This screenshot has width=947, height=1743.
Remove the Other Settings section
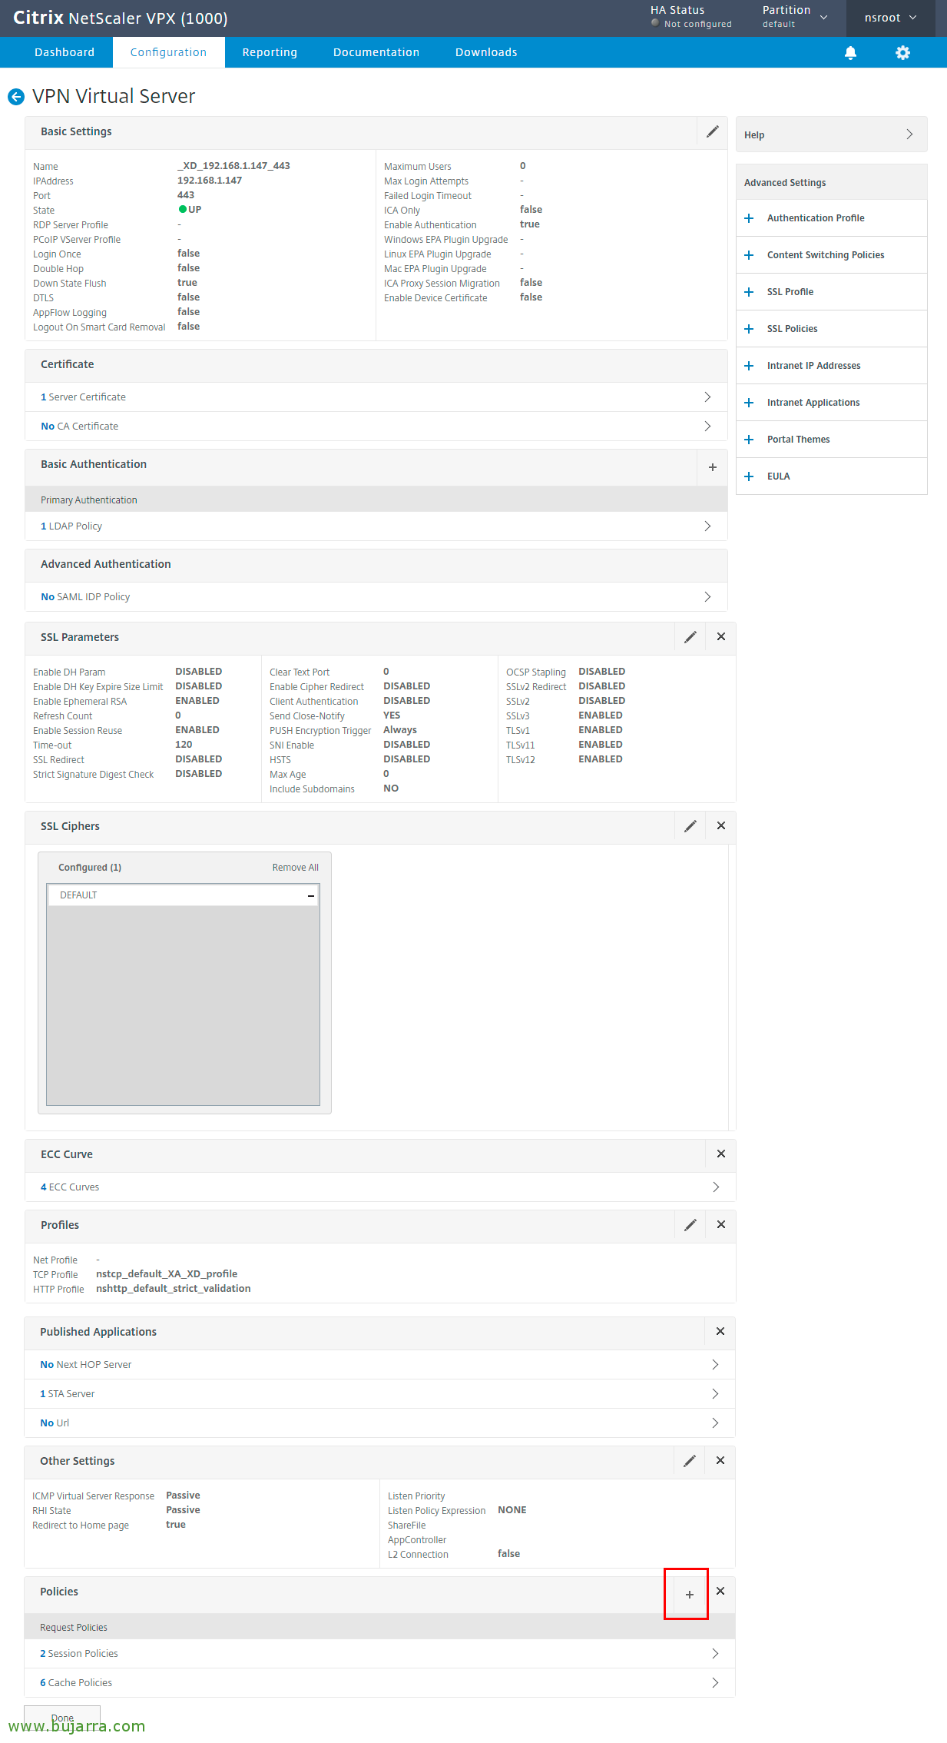click(x=720, y=1461)
